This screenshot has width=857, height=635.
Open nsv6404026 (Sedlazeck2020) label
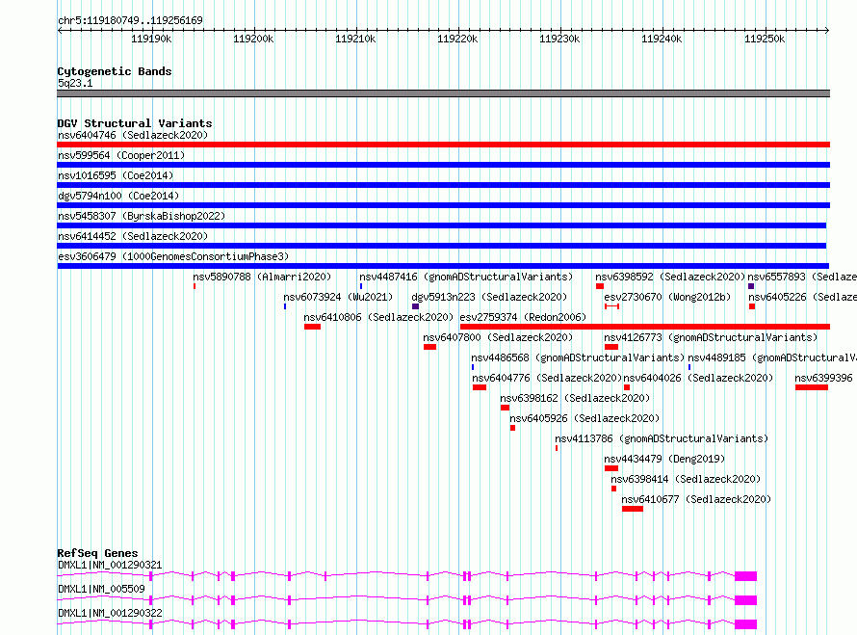tap(698, 378)
